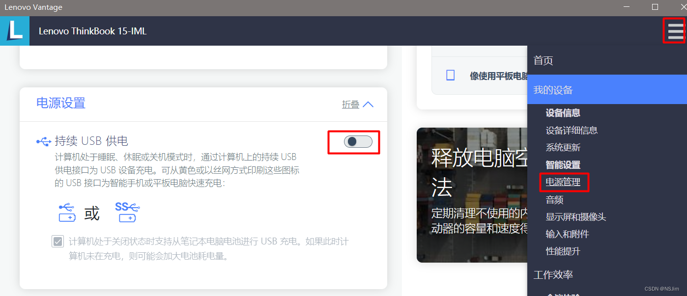This screenshot has height=296, width=687.
Task: Click the Lenovo Vantage L logo
Action: click(15, 31)
